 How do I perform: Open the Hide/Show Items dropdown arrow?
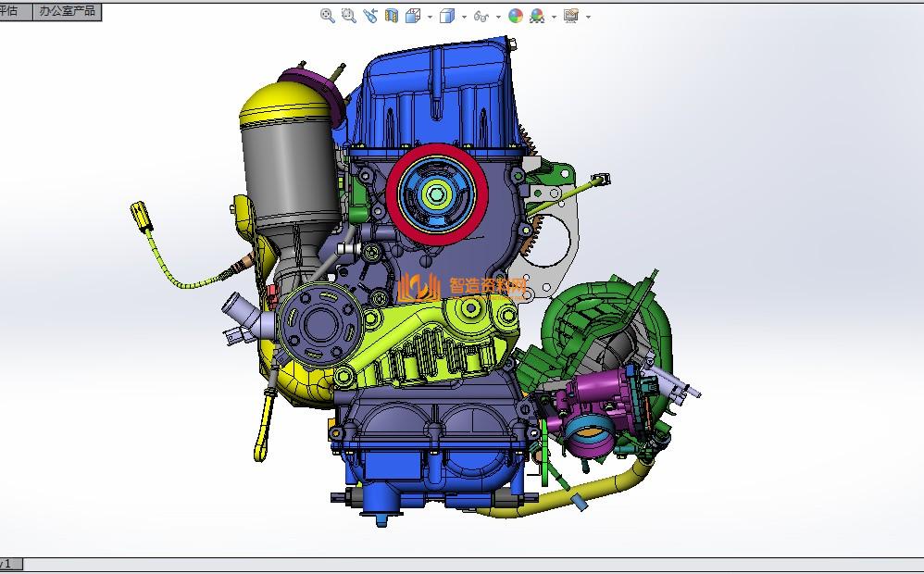[498, 17]
